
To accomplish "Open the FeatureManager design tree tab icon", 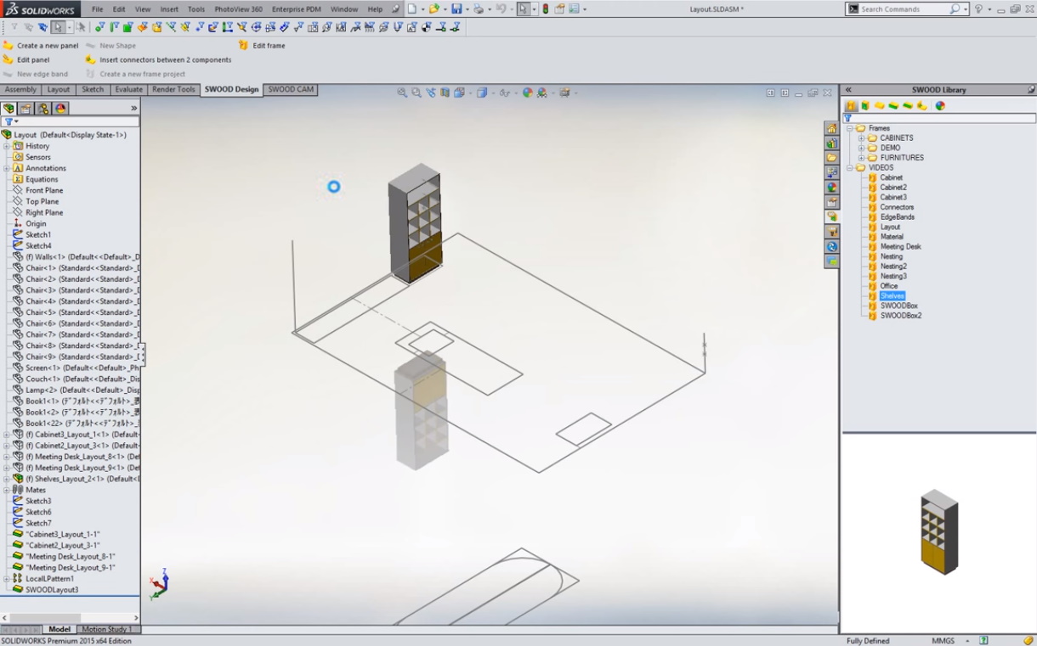I will [8, 109].
